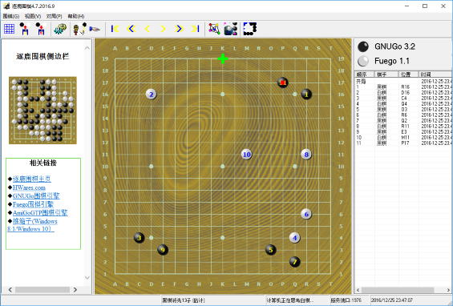453x306 pixels.
Task: Step forward one move with single right arrow
Action: pyautogui.click(x=163, y=29)
